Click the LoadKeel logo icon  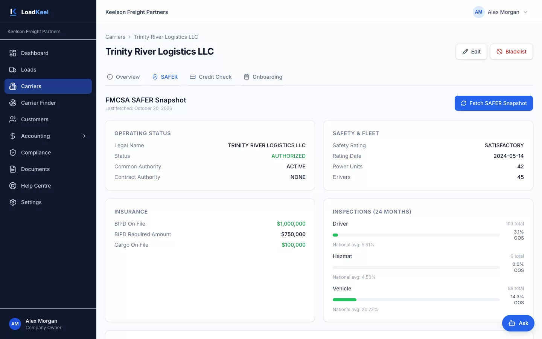coord(13,12)
